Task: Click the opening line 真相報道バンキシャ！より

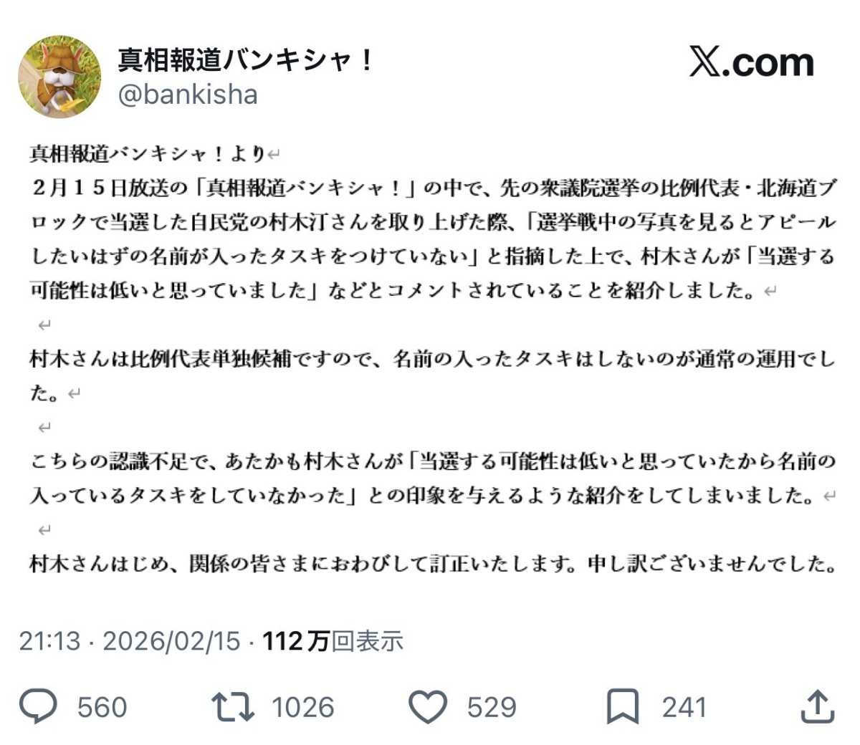Action: (148, 154)
